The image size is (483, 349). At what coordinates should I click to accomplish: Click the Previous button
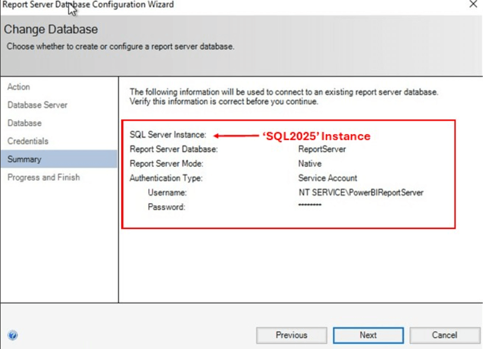[292, 335]
